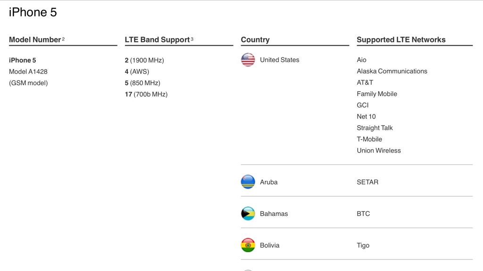Viewport: 483px width, 271px height.
Task: Click the Straight Talk network entry
Action: tap(375, 128)
